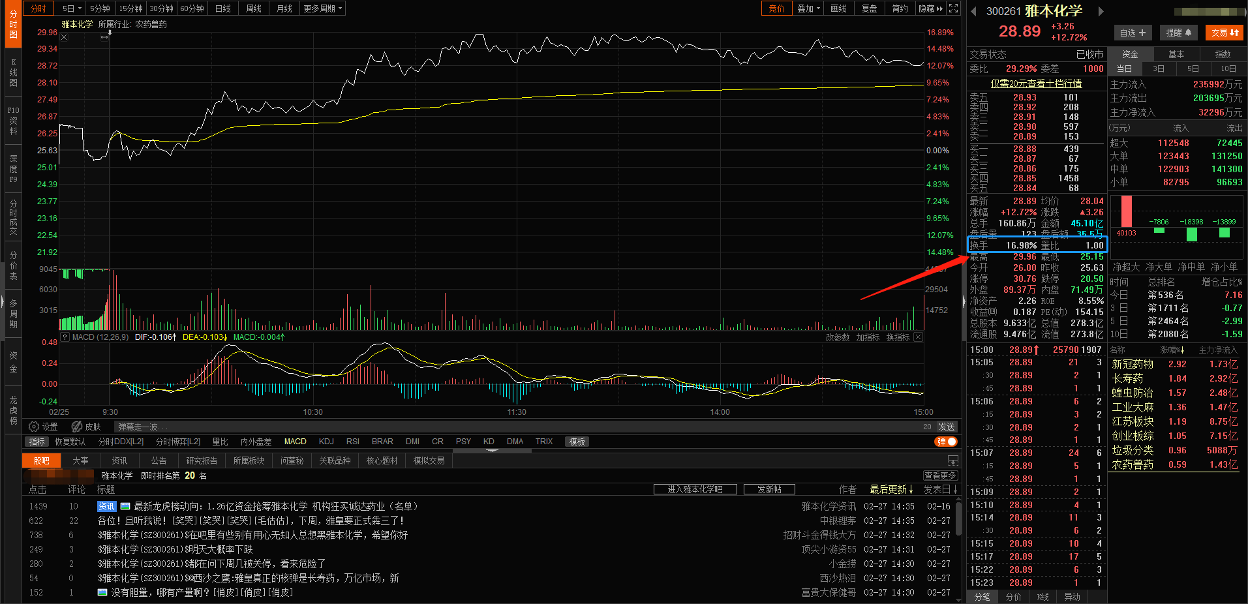Switch to the 研究报告 tab

pos(202,461)
